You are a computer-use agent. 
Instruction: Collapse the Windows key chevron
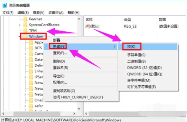20,36
